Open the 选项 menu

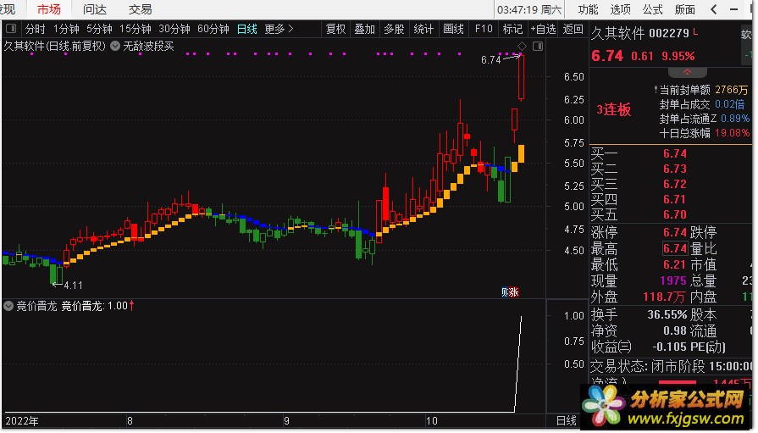point(620,9)
